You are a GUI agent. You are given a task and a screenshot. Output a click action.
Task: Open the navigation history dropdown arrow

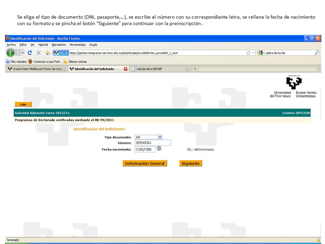click(23, 53)
